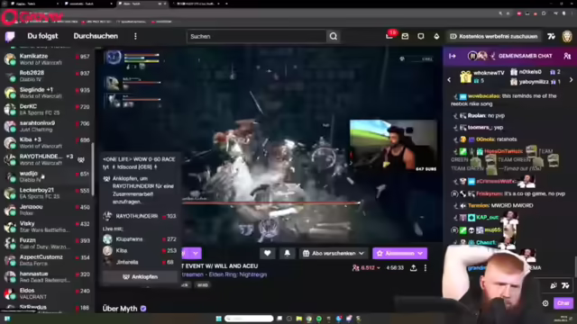This screenshot has width=577, height=324.
Task: Open Elden Ring: Nightreign category link
Action: click(x=238, y=274)
